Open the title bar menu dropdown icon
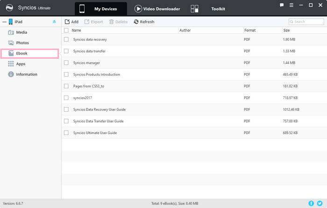This screenshot has width=327, height=208. (291, 5)
